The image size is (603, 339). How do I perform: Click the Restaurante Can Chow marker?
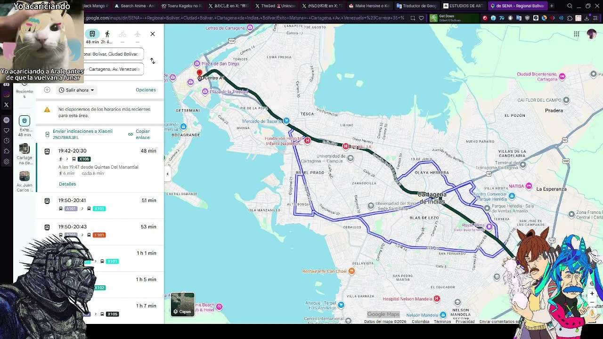tap(351, 271)
